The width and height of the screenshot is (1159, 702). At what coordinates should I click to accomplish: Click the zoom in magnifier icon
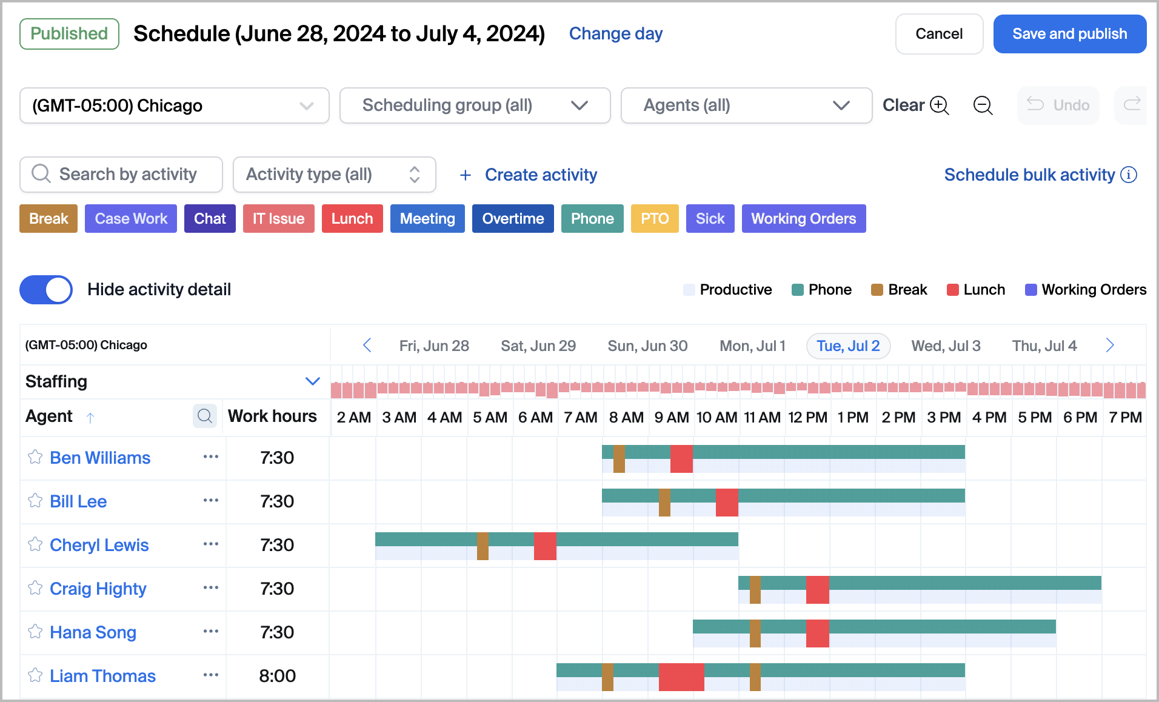coord(939,105)
